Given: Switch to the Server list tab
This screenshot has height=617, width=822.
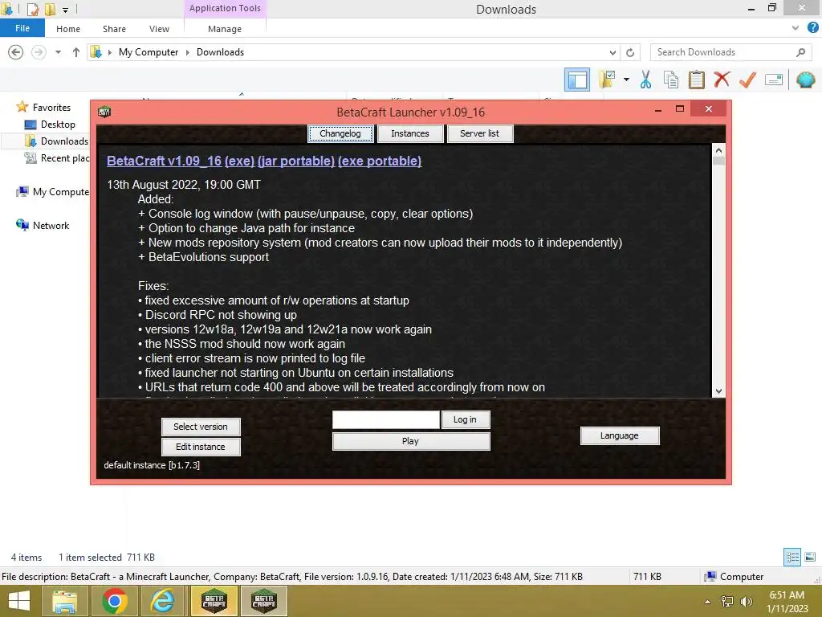Looking at the screenshot, I should tap(480, 133).
